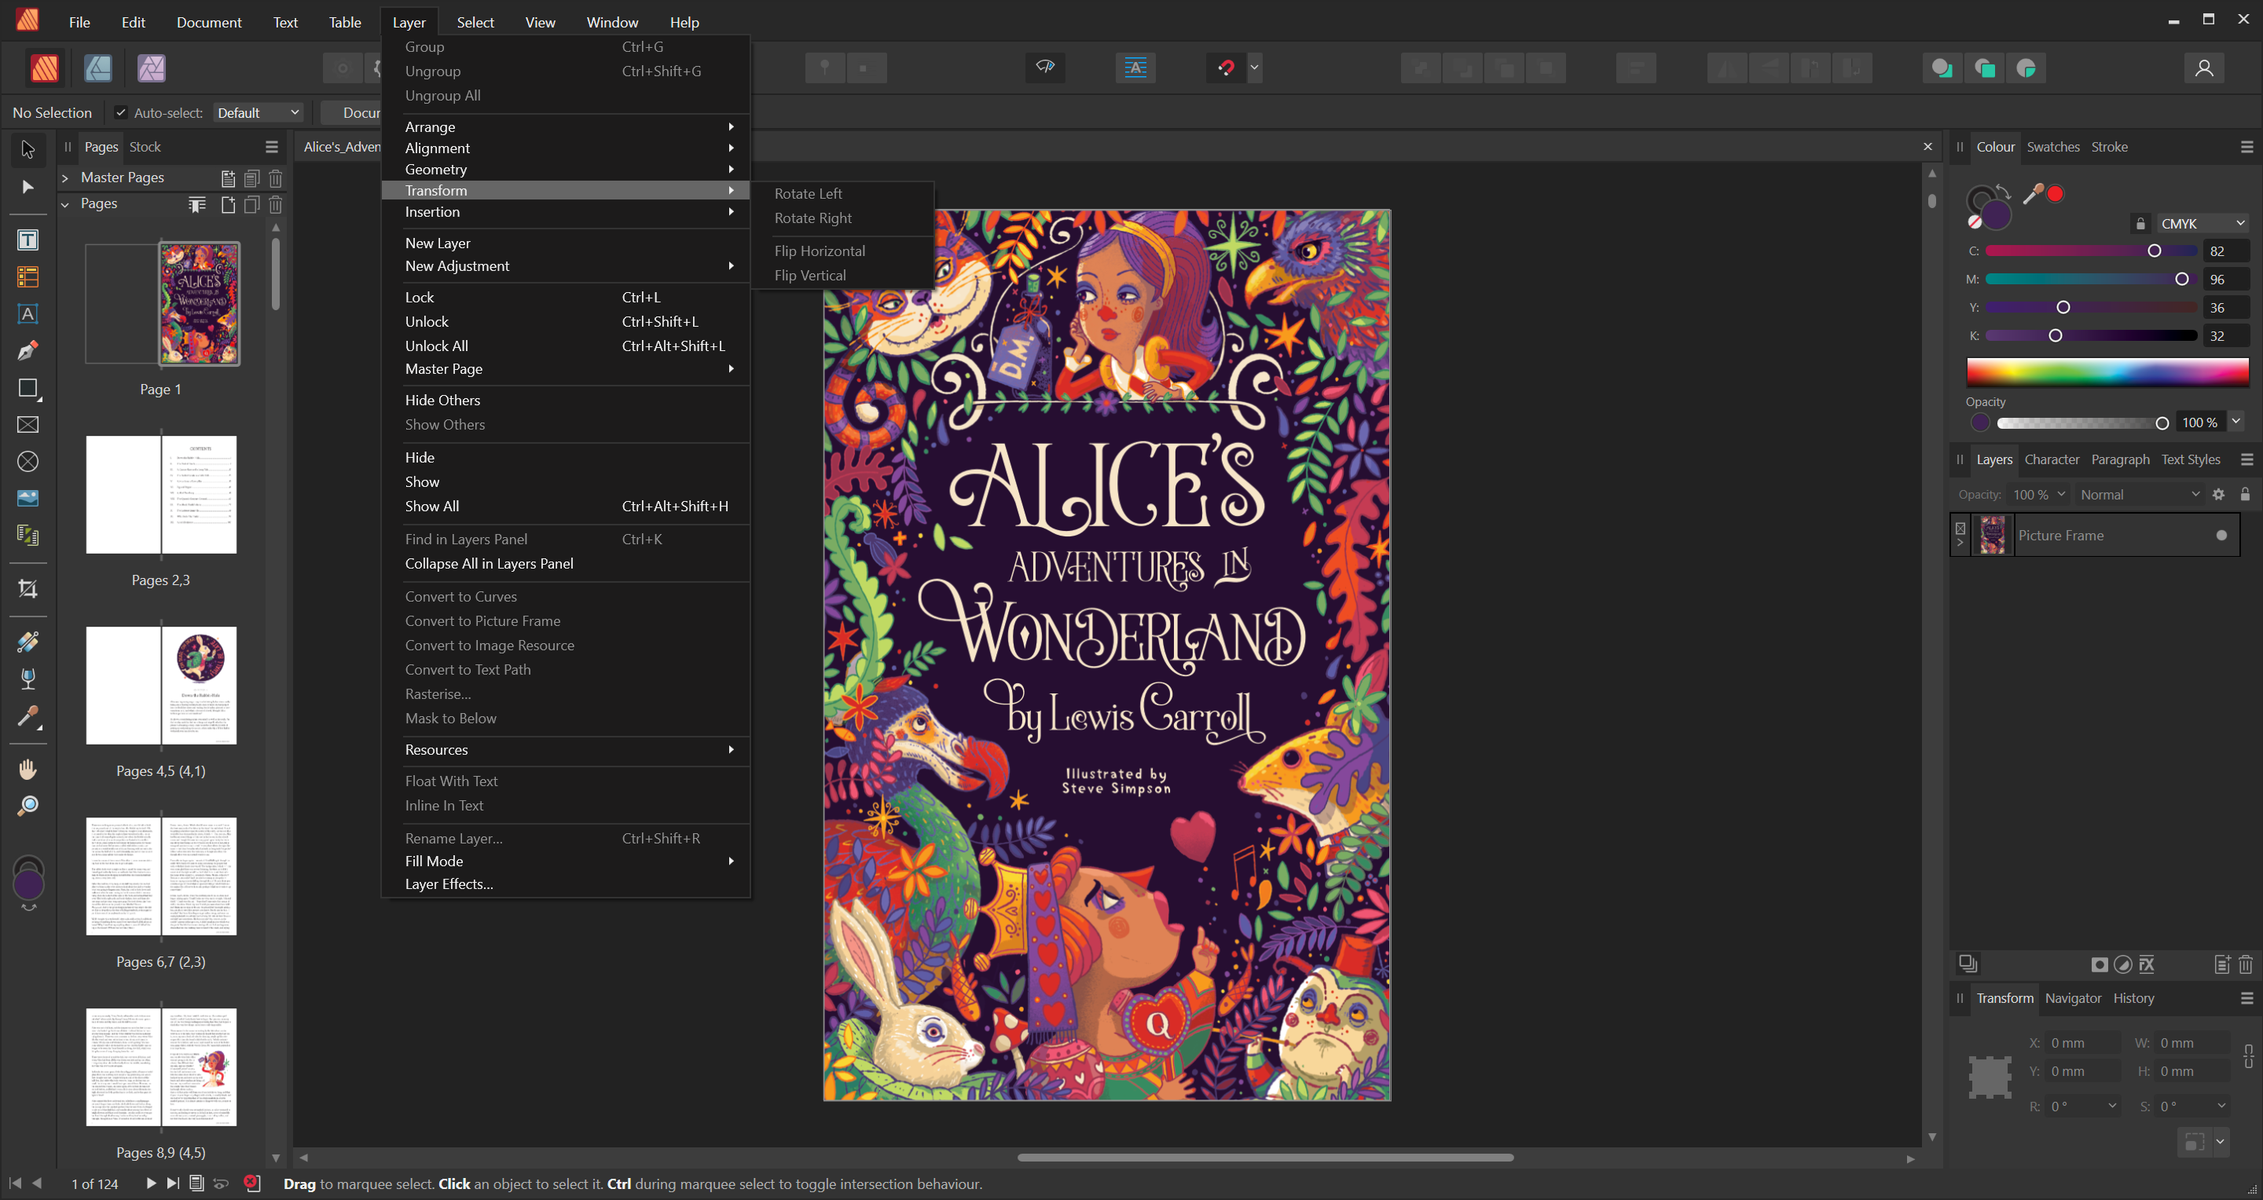This screenshot has height=1200, width=2263.
Task: Expand the Master Pages section
Action: pos(65,177)
